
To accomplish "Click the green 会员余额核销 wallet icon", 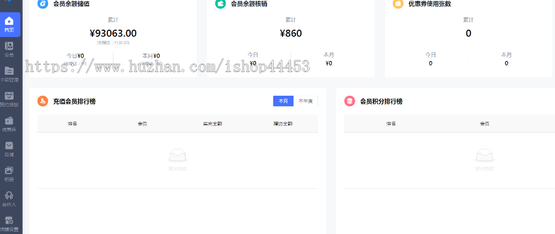I will [x=221, y=4].
